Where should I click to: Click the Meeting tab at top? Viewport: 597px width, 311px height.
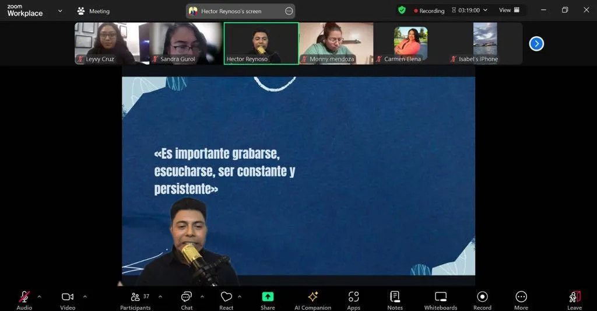click(x=94, y=11)
